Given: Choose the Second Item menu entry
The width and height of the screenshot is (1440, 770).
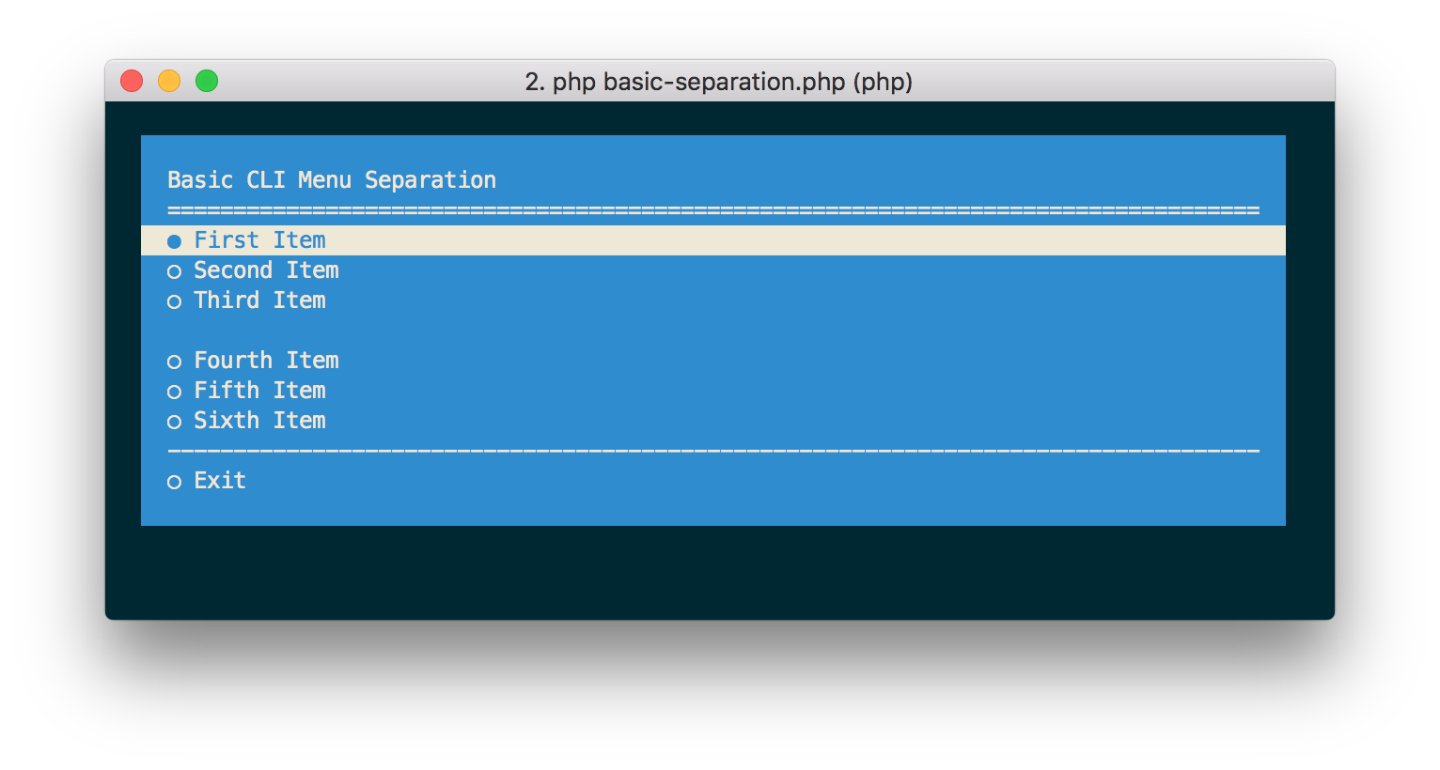Looking at the screenshot, I should pos(713,270).
